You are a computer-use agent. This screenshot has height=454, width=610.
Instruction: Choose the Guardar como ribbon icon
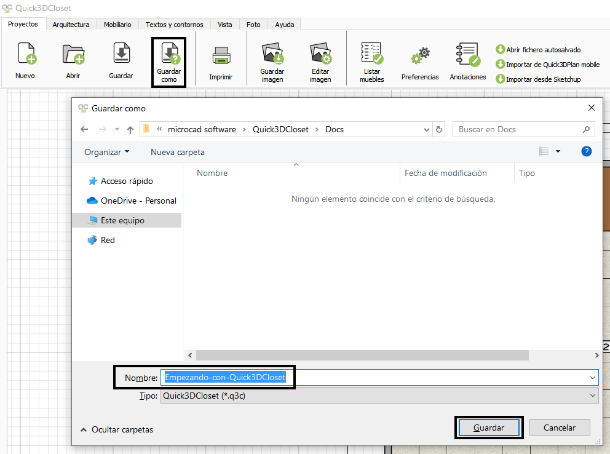[169, 62]
